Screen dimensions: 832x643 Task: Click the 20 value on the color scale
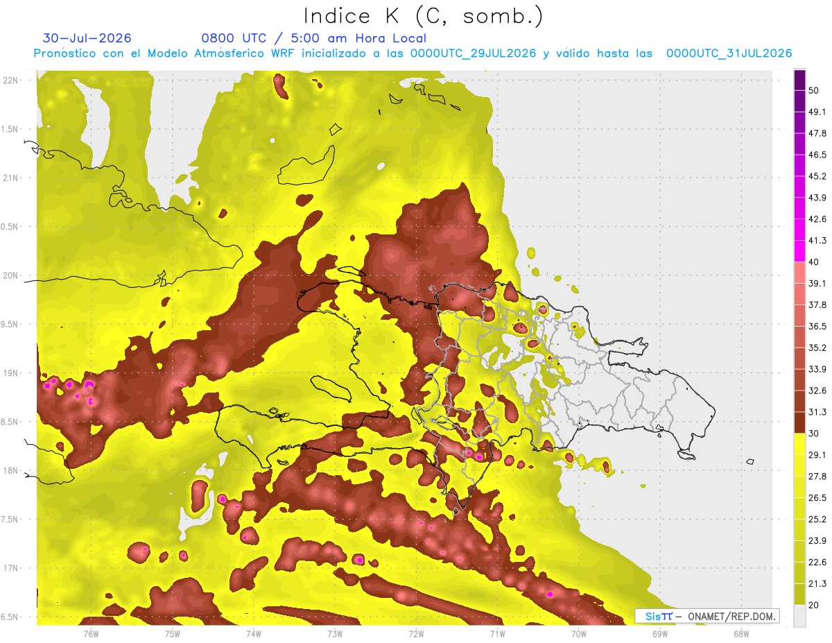click(x=814, y=605)
